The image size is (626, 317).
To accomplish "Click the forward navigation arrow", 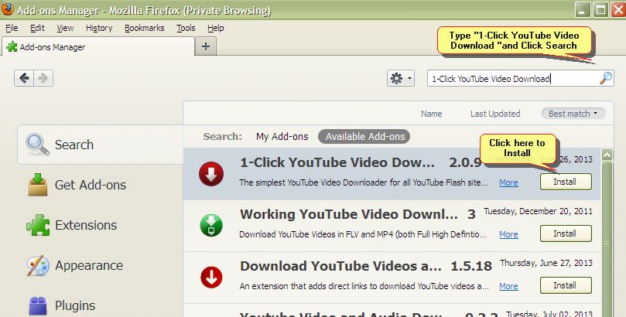I will [43, 78].
